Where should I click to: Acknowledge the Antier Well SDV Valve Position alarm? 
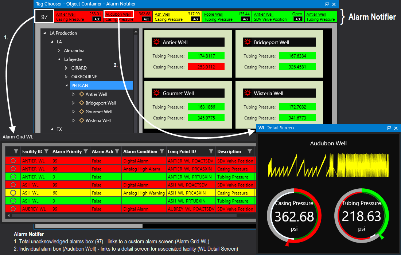pyautogui.click(x=298, y=19)
